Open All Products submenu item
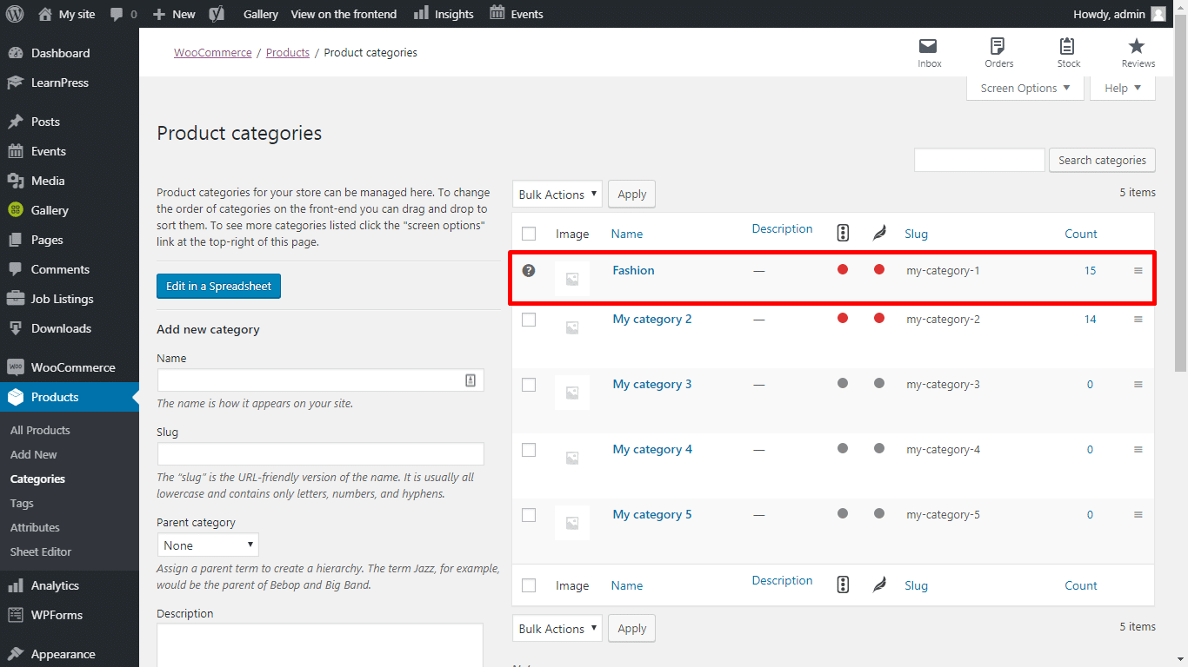This screenshot has width=1188, height=667. [x=40, y=430]
